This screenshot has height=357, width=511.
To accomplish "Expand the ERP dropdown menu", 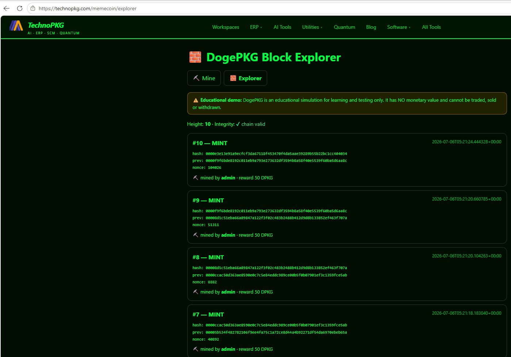I will click(x=256, y=27).
